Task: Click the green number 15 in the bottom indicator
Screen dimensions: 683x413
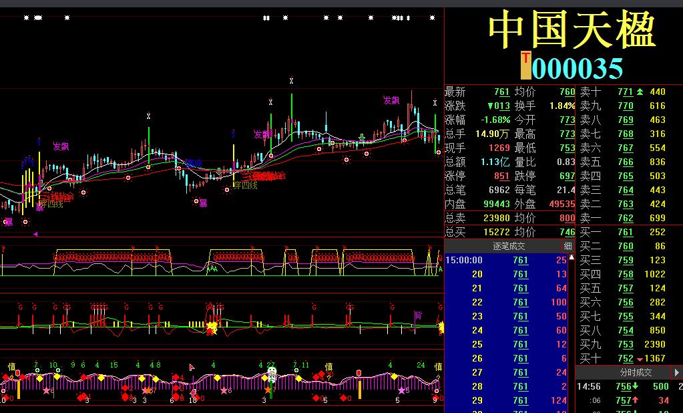Action: 113,365
